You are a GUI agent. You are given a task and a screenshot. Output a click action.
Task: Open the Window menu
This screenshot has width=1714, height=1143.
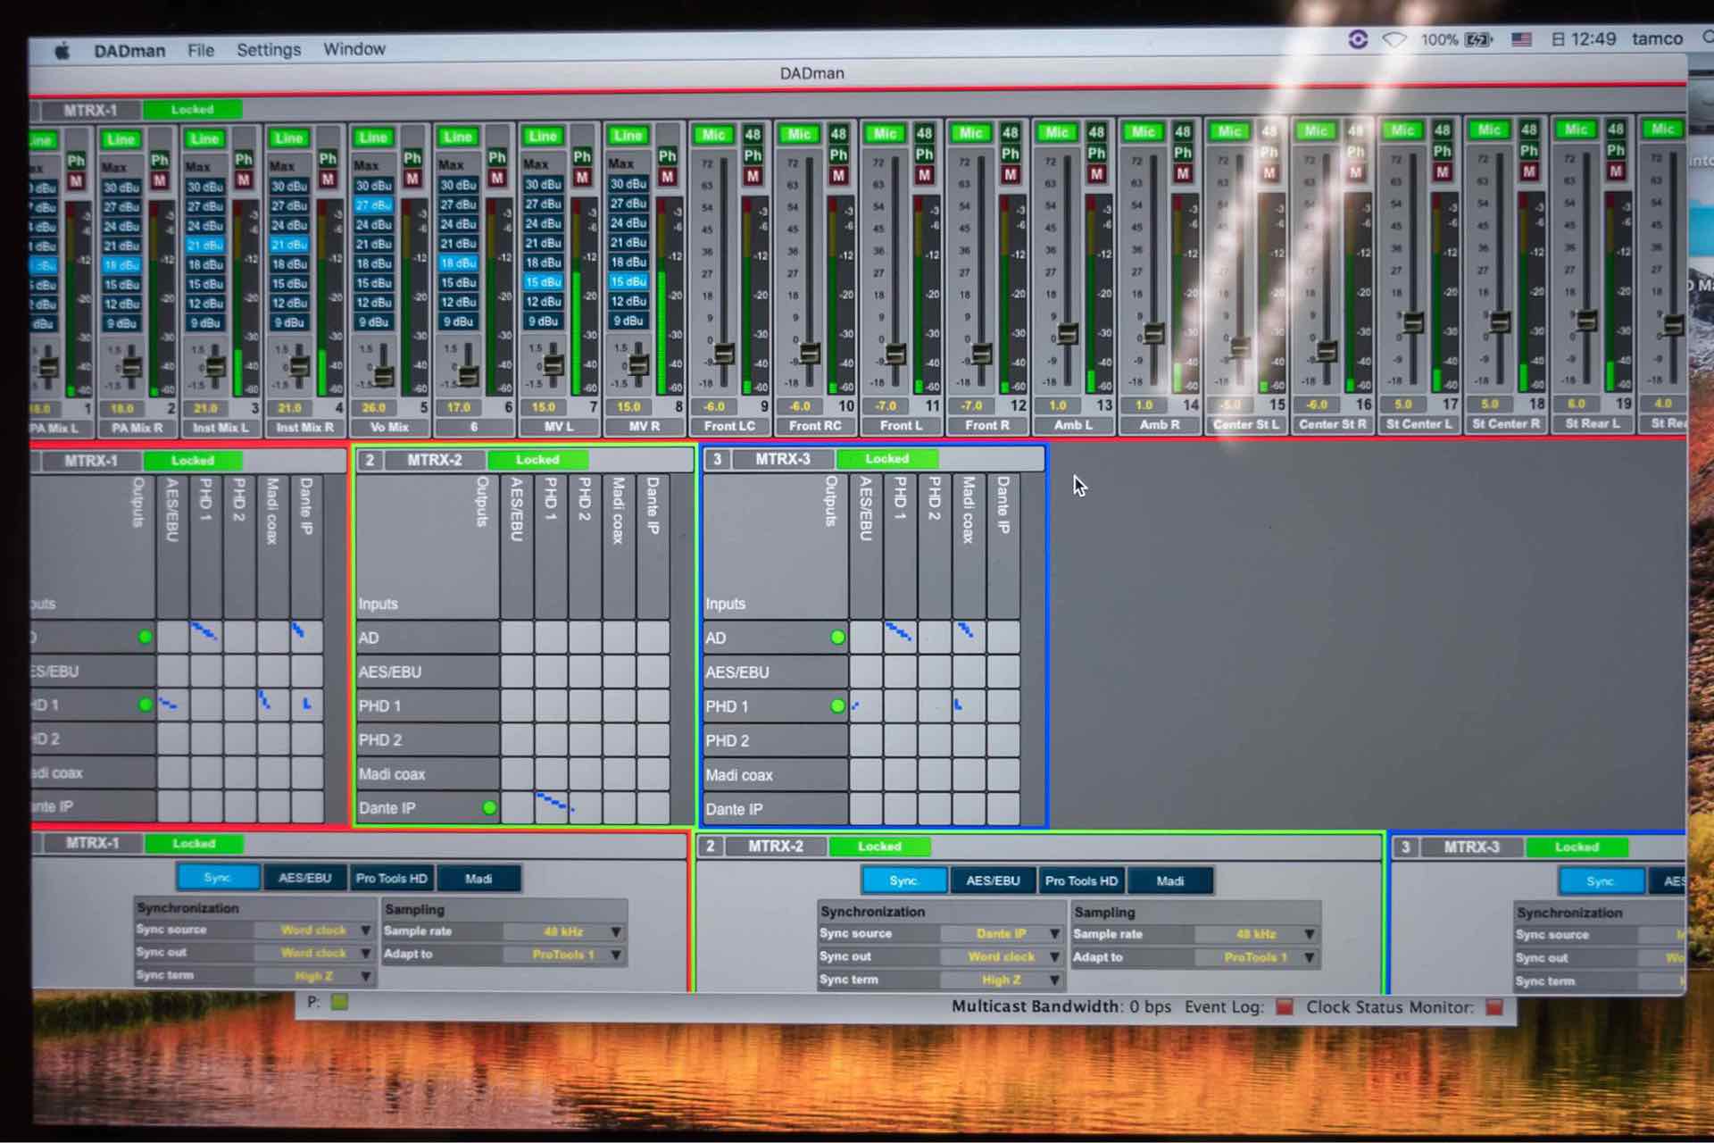(x=354, y=49)
